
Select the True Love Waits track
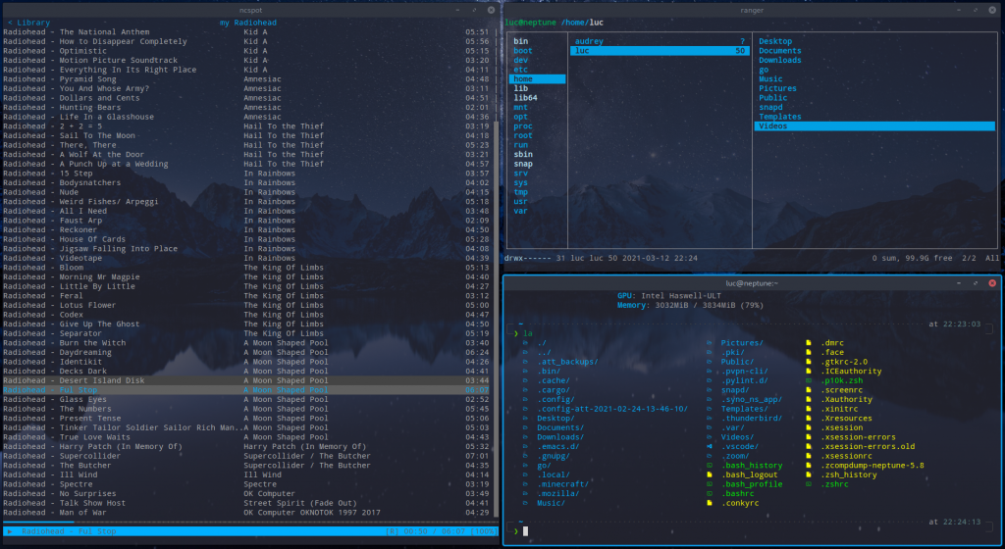[246, 437]
